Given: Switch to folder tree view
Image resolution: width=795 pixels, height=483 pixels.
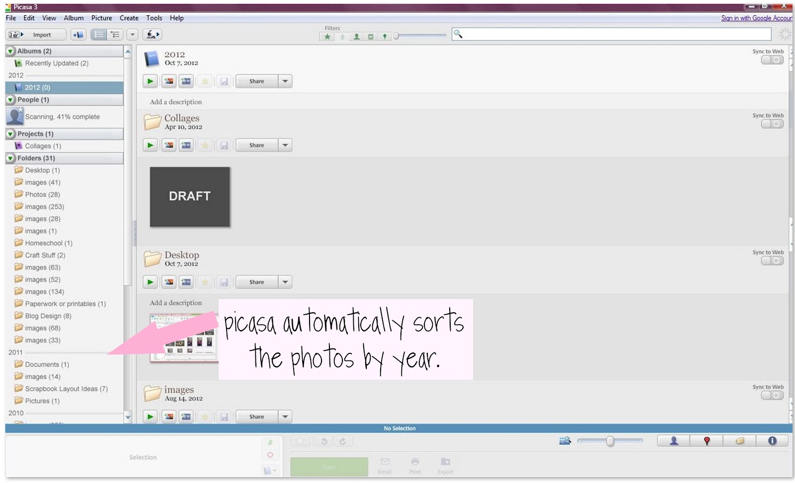Looking at the screenshot, I should 115,35.
